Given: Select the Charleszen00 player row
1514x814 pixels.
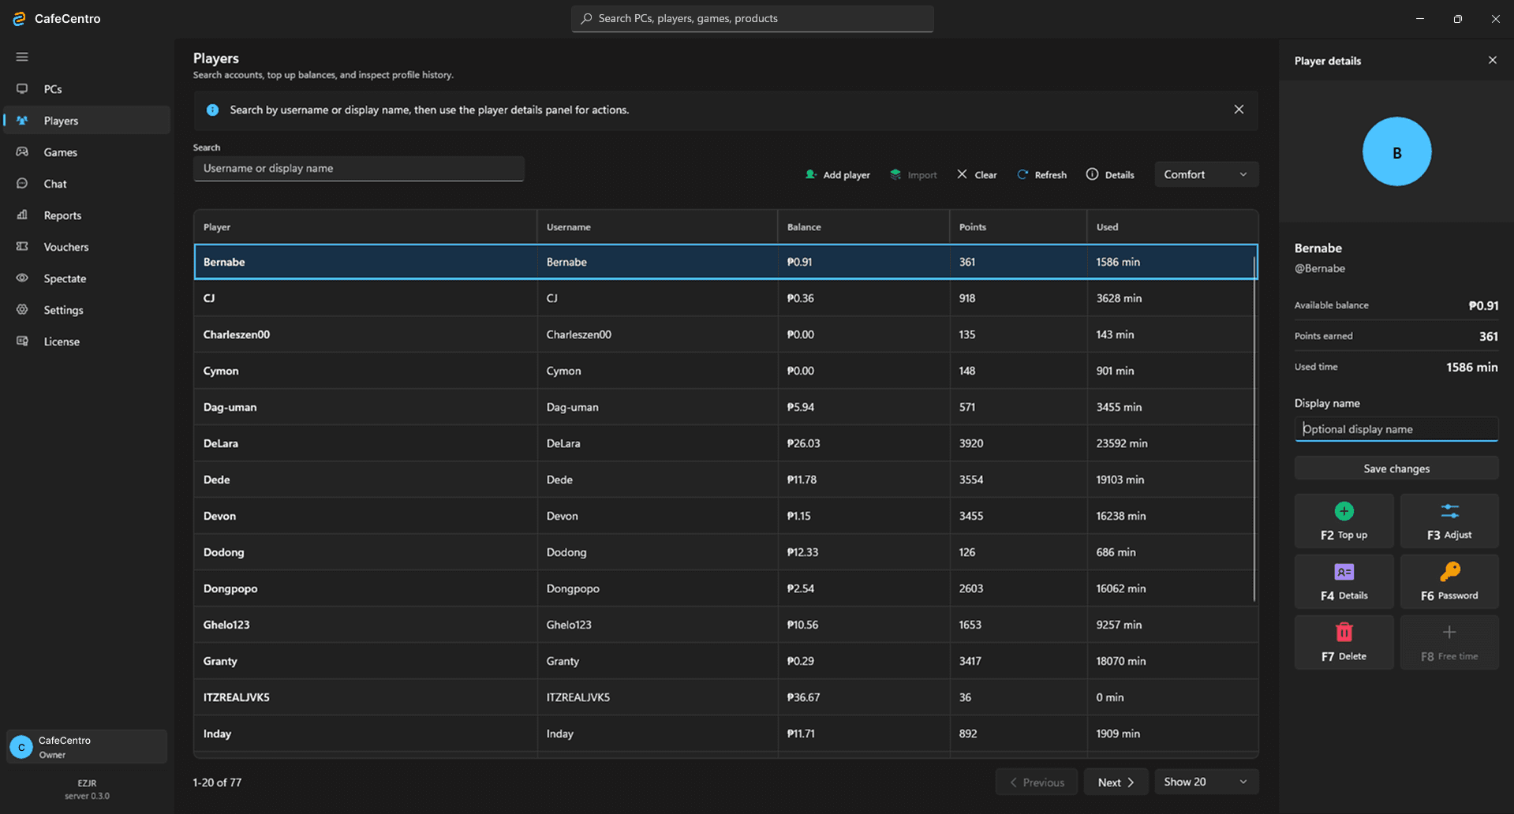Looking at the screenshot, I should coord(725,334).
